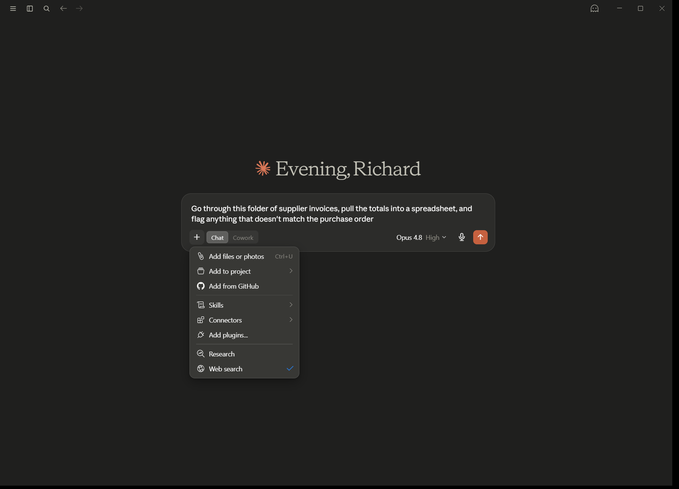Click into the supplier invoices prompt text
Image resolution: width=679 pixels, height=489 pixels.
click(331, 214)
